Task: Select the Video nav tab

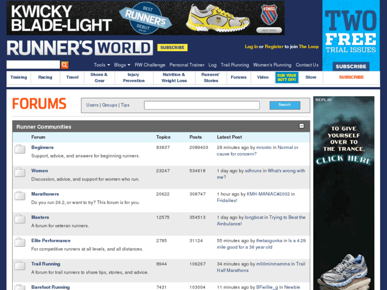Action: [262, 77]
